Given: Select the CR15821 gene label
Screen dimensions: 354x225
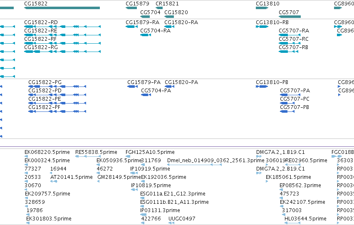Looking at the screenshot, I should [x=167, y=4].
